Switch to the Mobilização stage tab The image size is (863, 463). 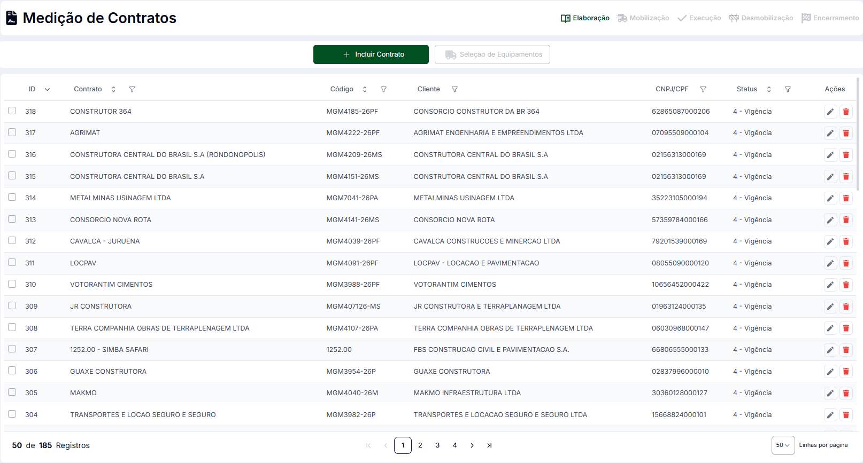(643, 18)
